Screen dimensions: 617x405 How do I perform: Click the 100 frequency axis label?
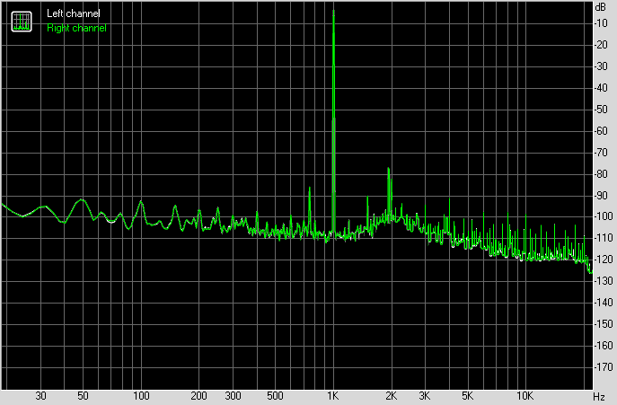(141, 395)
